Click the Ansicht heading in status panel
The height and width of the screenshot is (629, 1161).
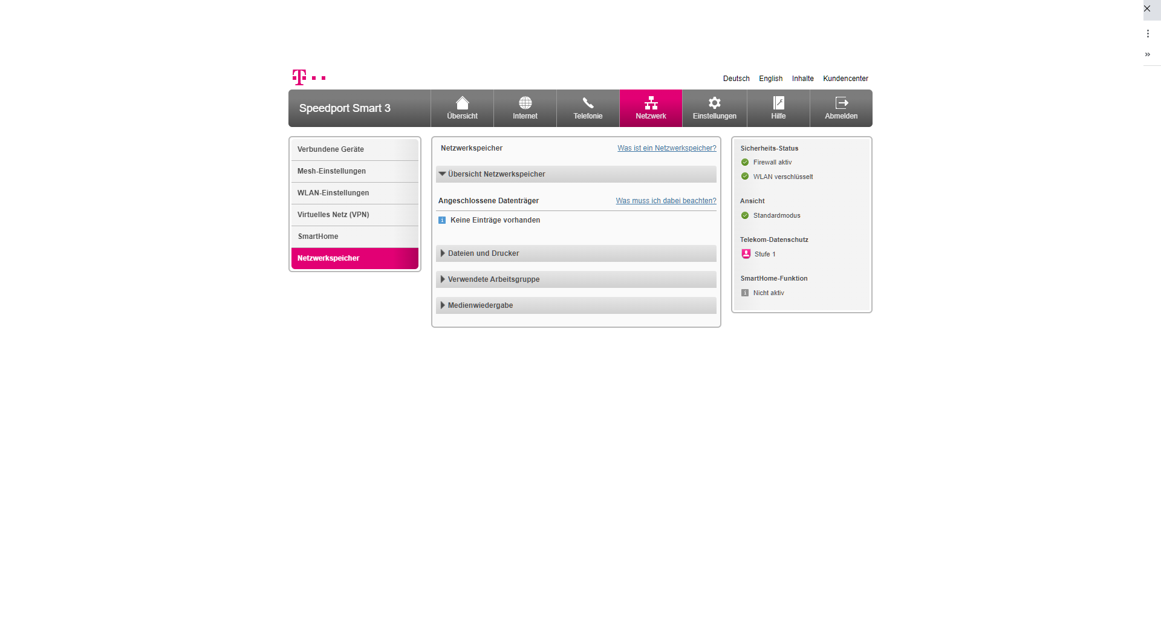point(752,201)
